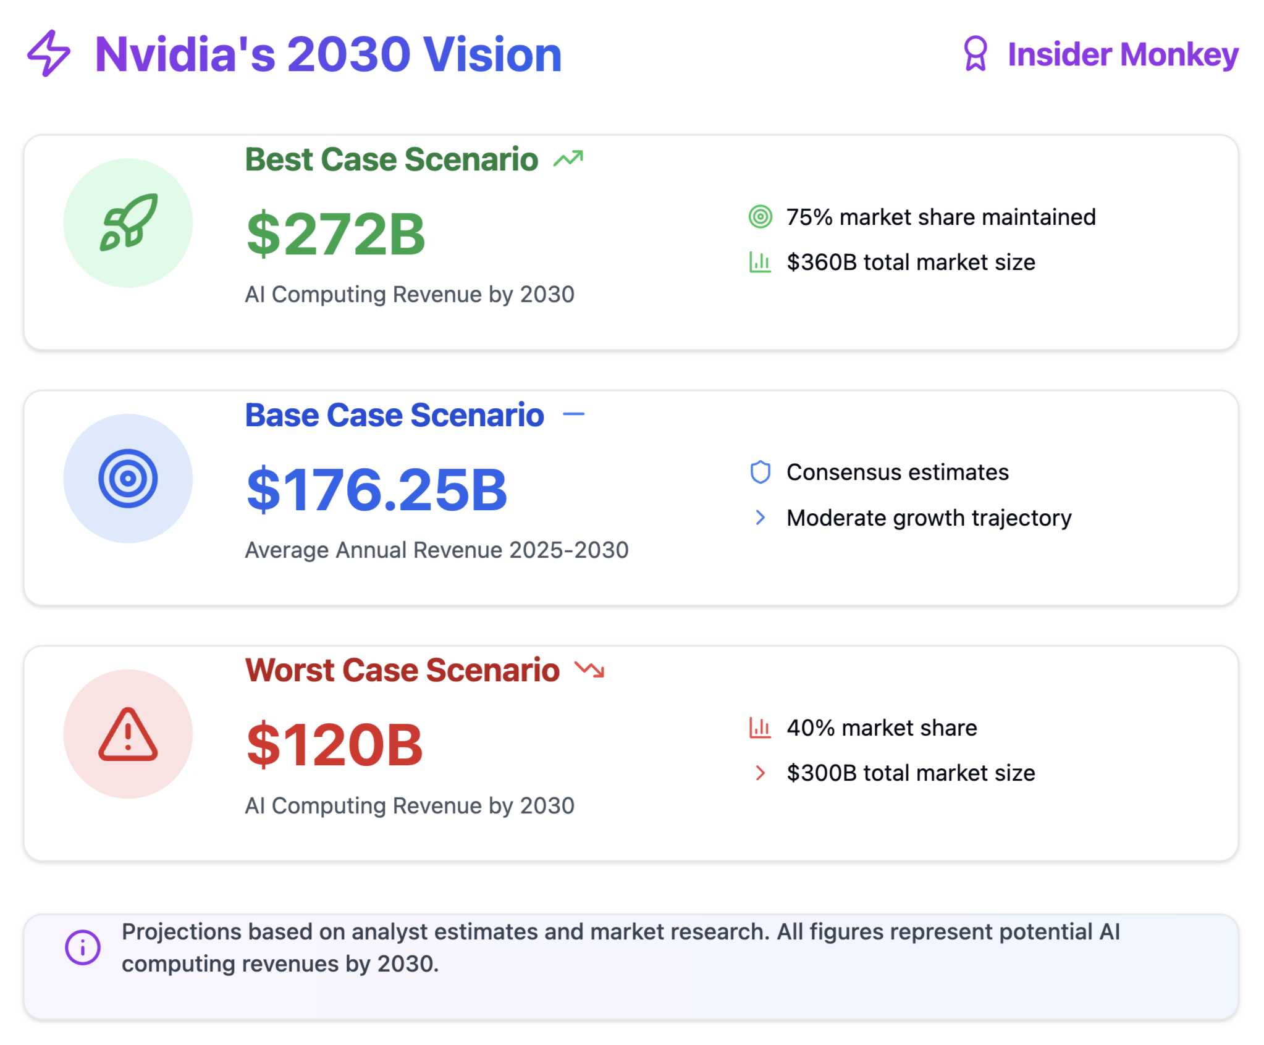Click the green rocket icon
This screenshot has width=1264, height=1045.
pos(129,222)
